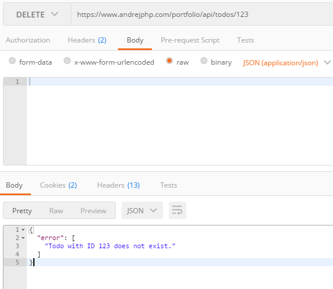Switch response view to Preview
The image size is (333, 289).
pos(93,210)
